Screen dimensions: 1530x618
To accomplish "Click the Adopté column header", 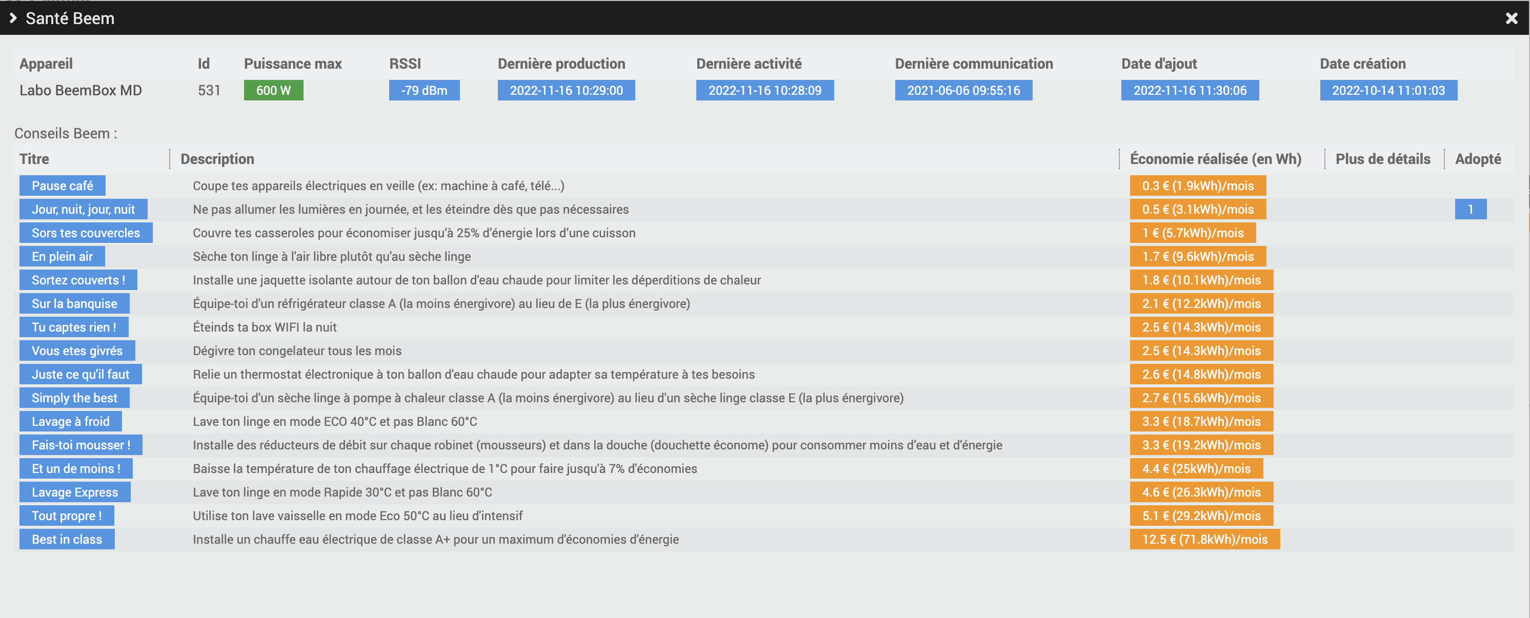I will (x=1478, y=159).
